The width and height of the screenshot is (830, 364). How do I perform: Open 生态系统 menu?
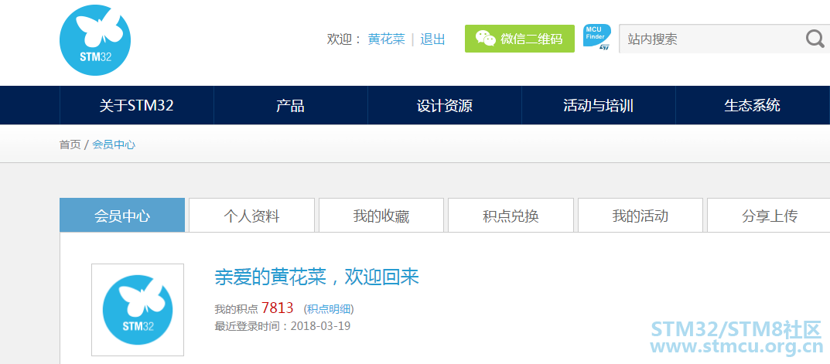coord(752,105)
